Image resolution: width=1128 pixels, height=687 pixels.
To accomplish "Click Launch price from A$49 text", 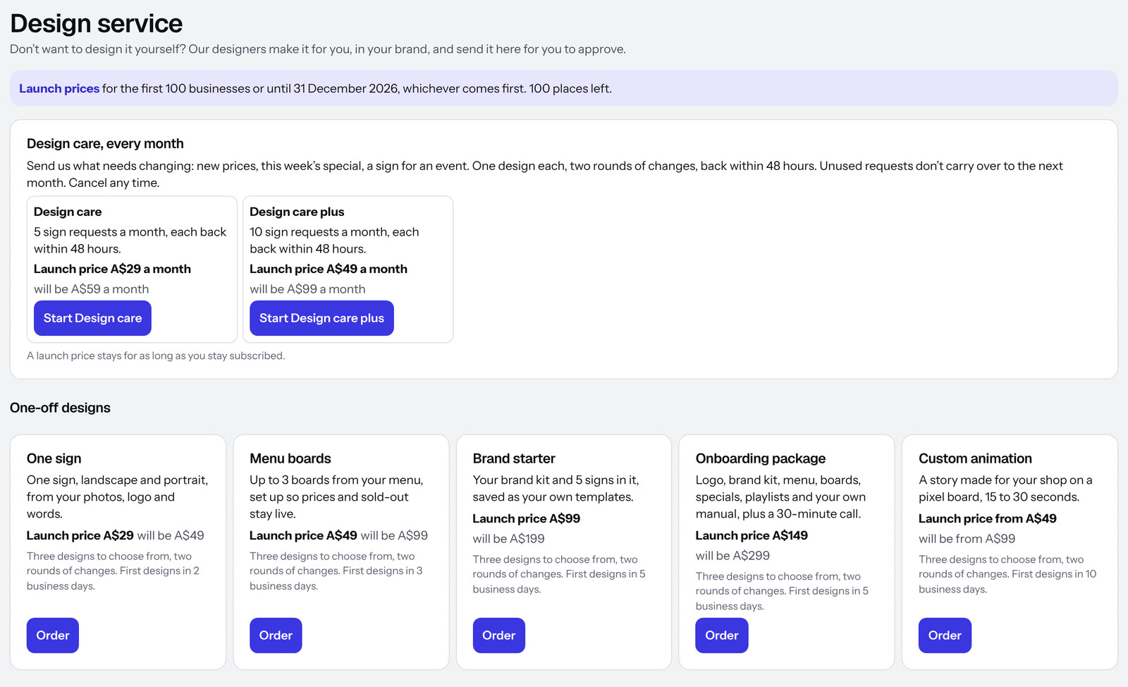I will [x=988, y=518].
